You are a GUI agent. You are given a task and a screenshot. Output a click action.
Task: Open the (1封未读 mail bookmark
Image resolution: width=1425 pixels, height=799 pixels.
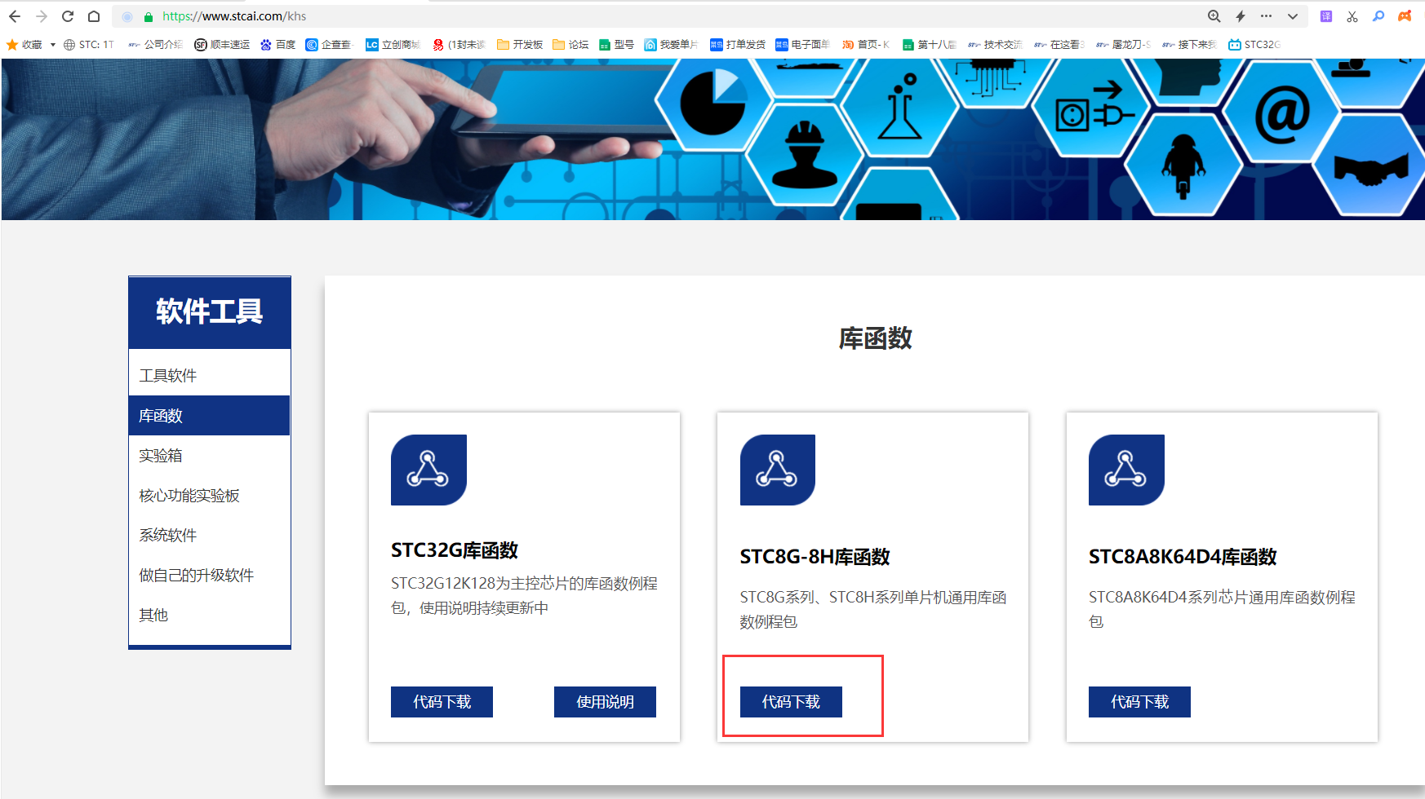point(459,45)
